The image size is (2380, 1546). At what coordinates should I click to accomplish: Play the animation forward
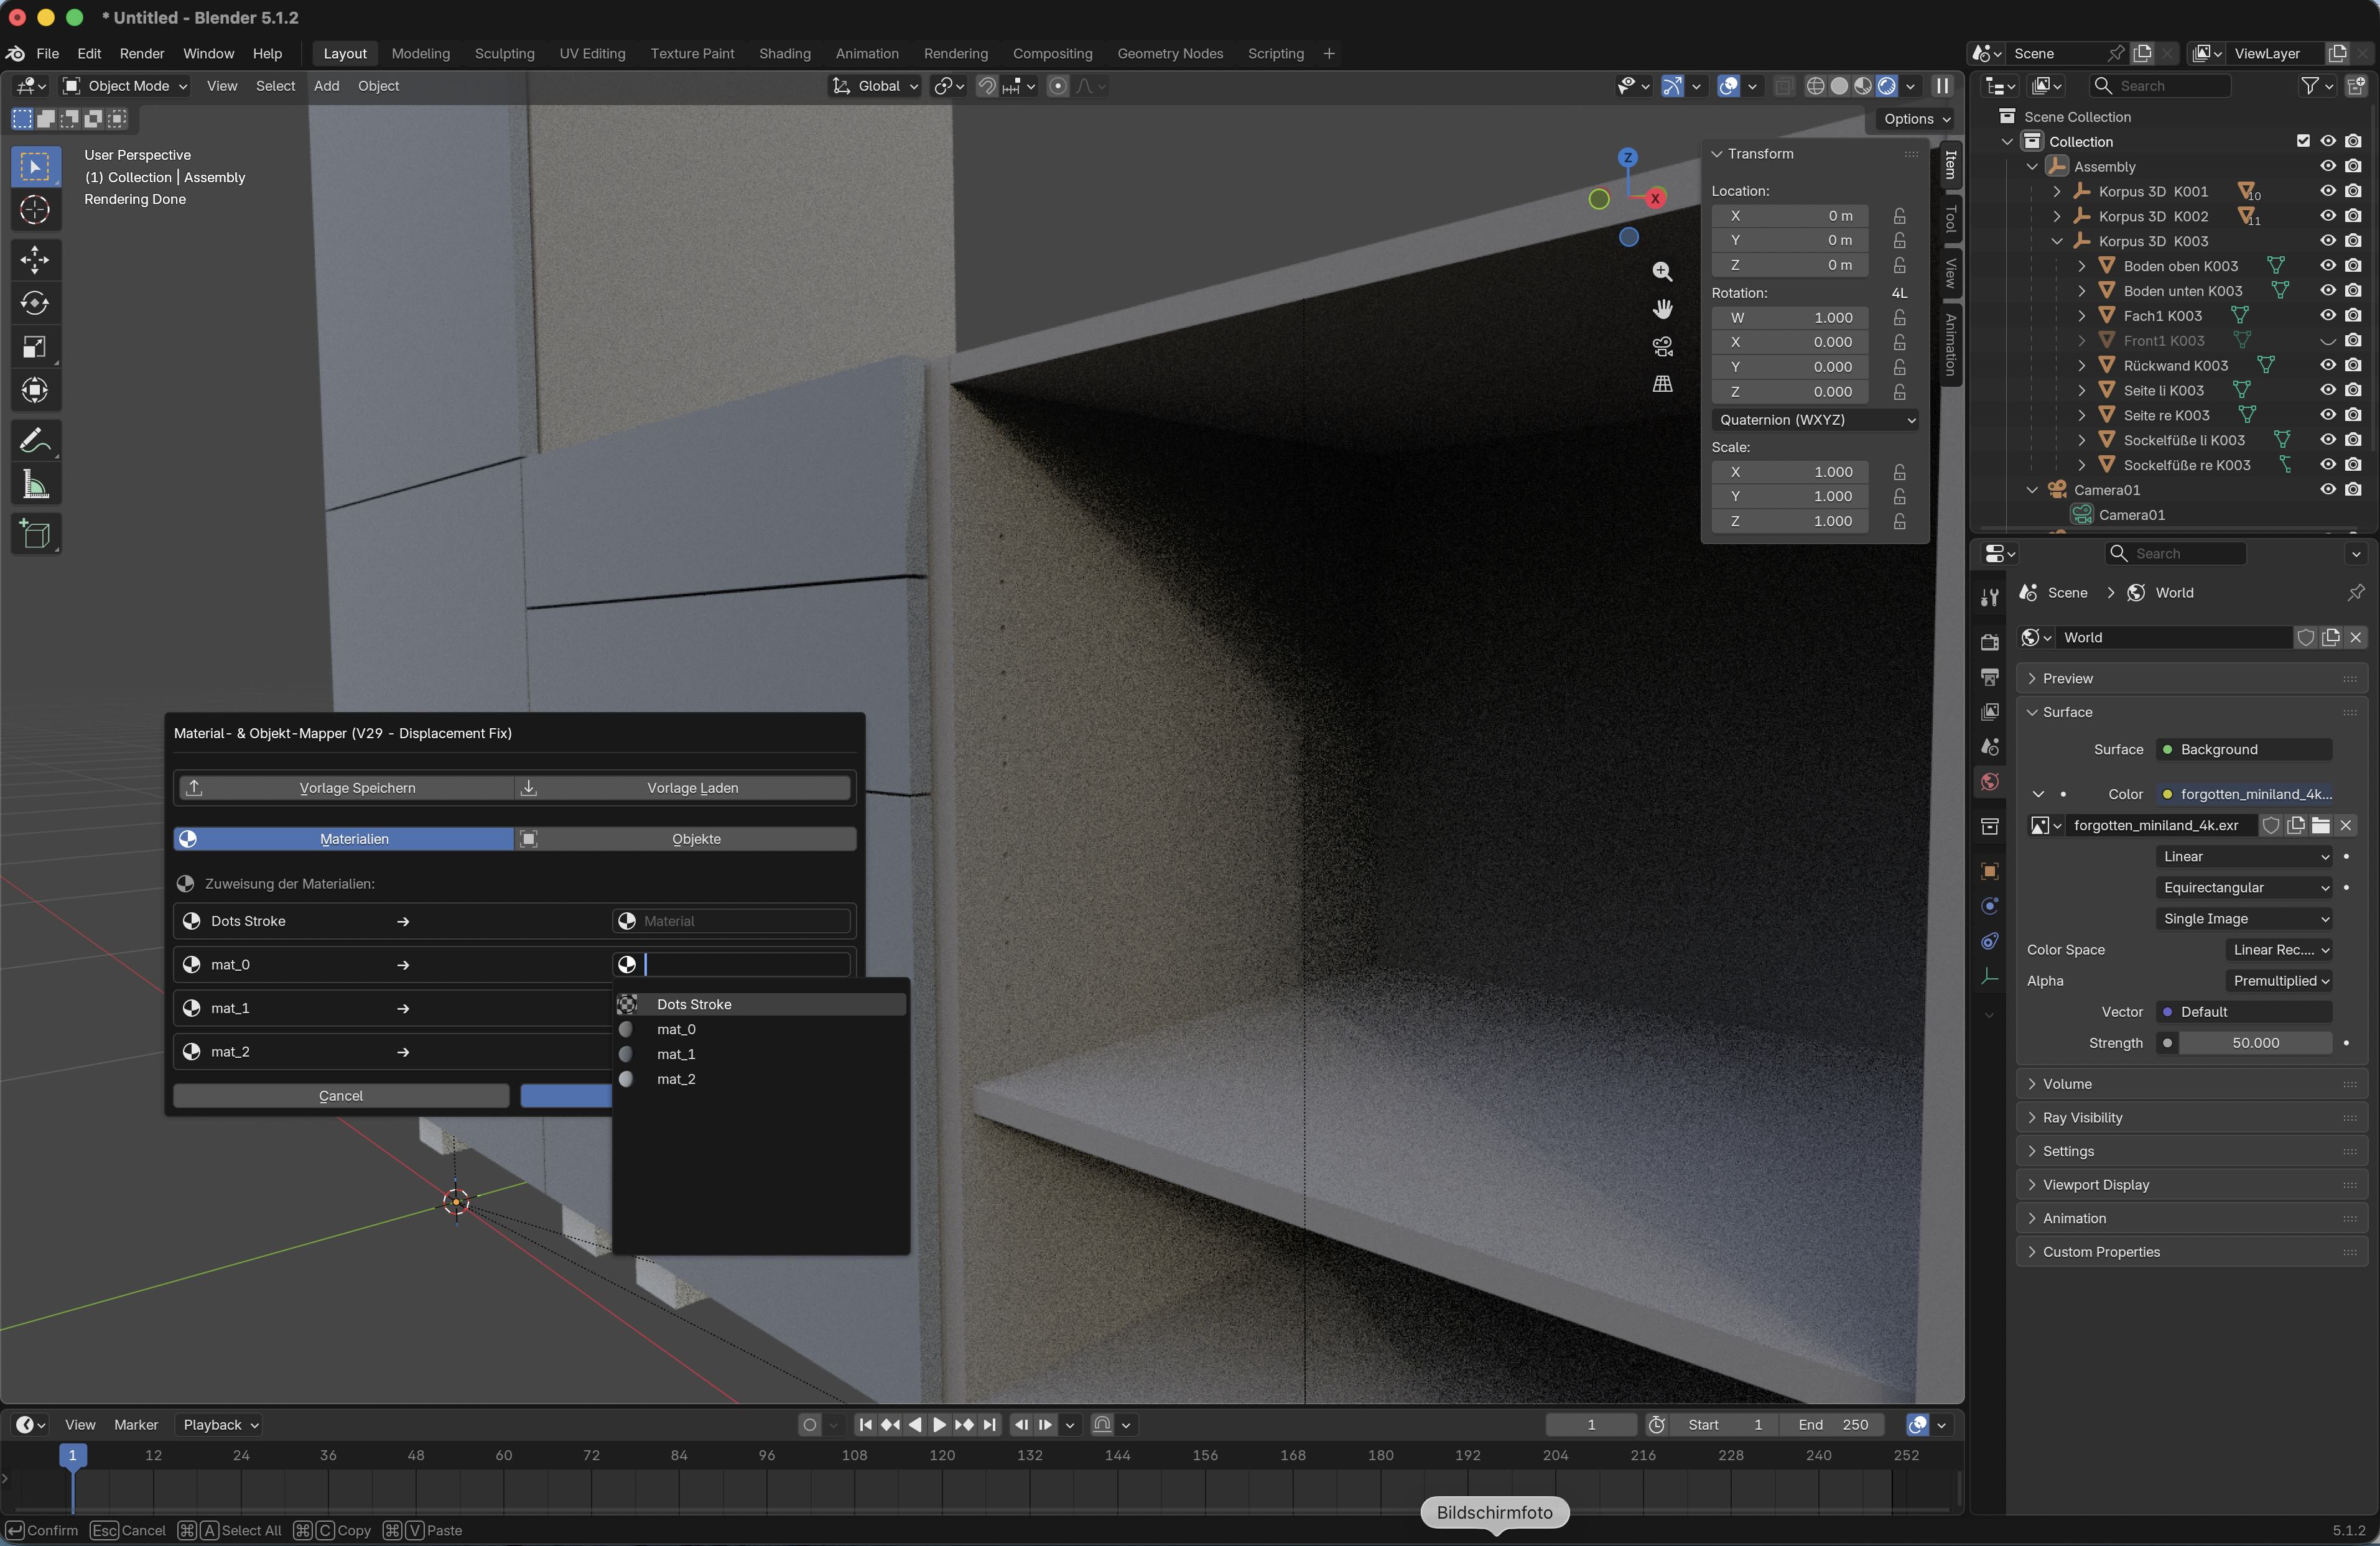coord(939,1425)
